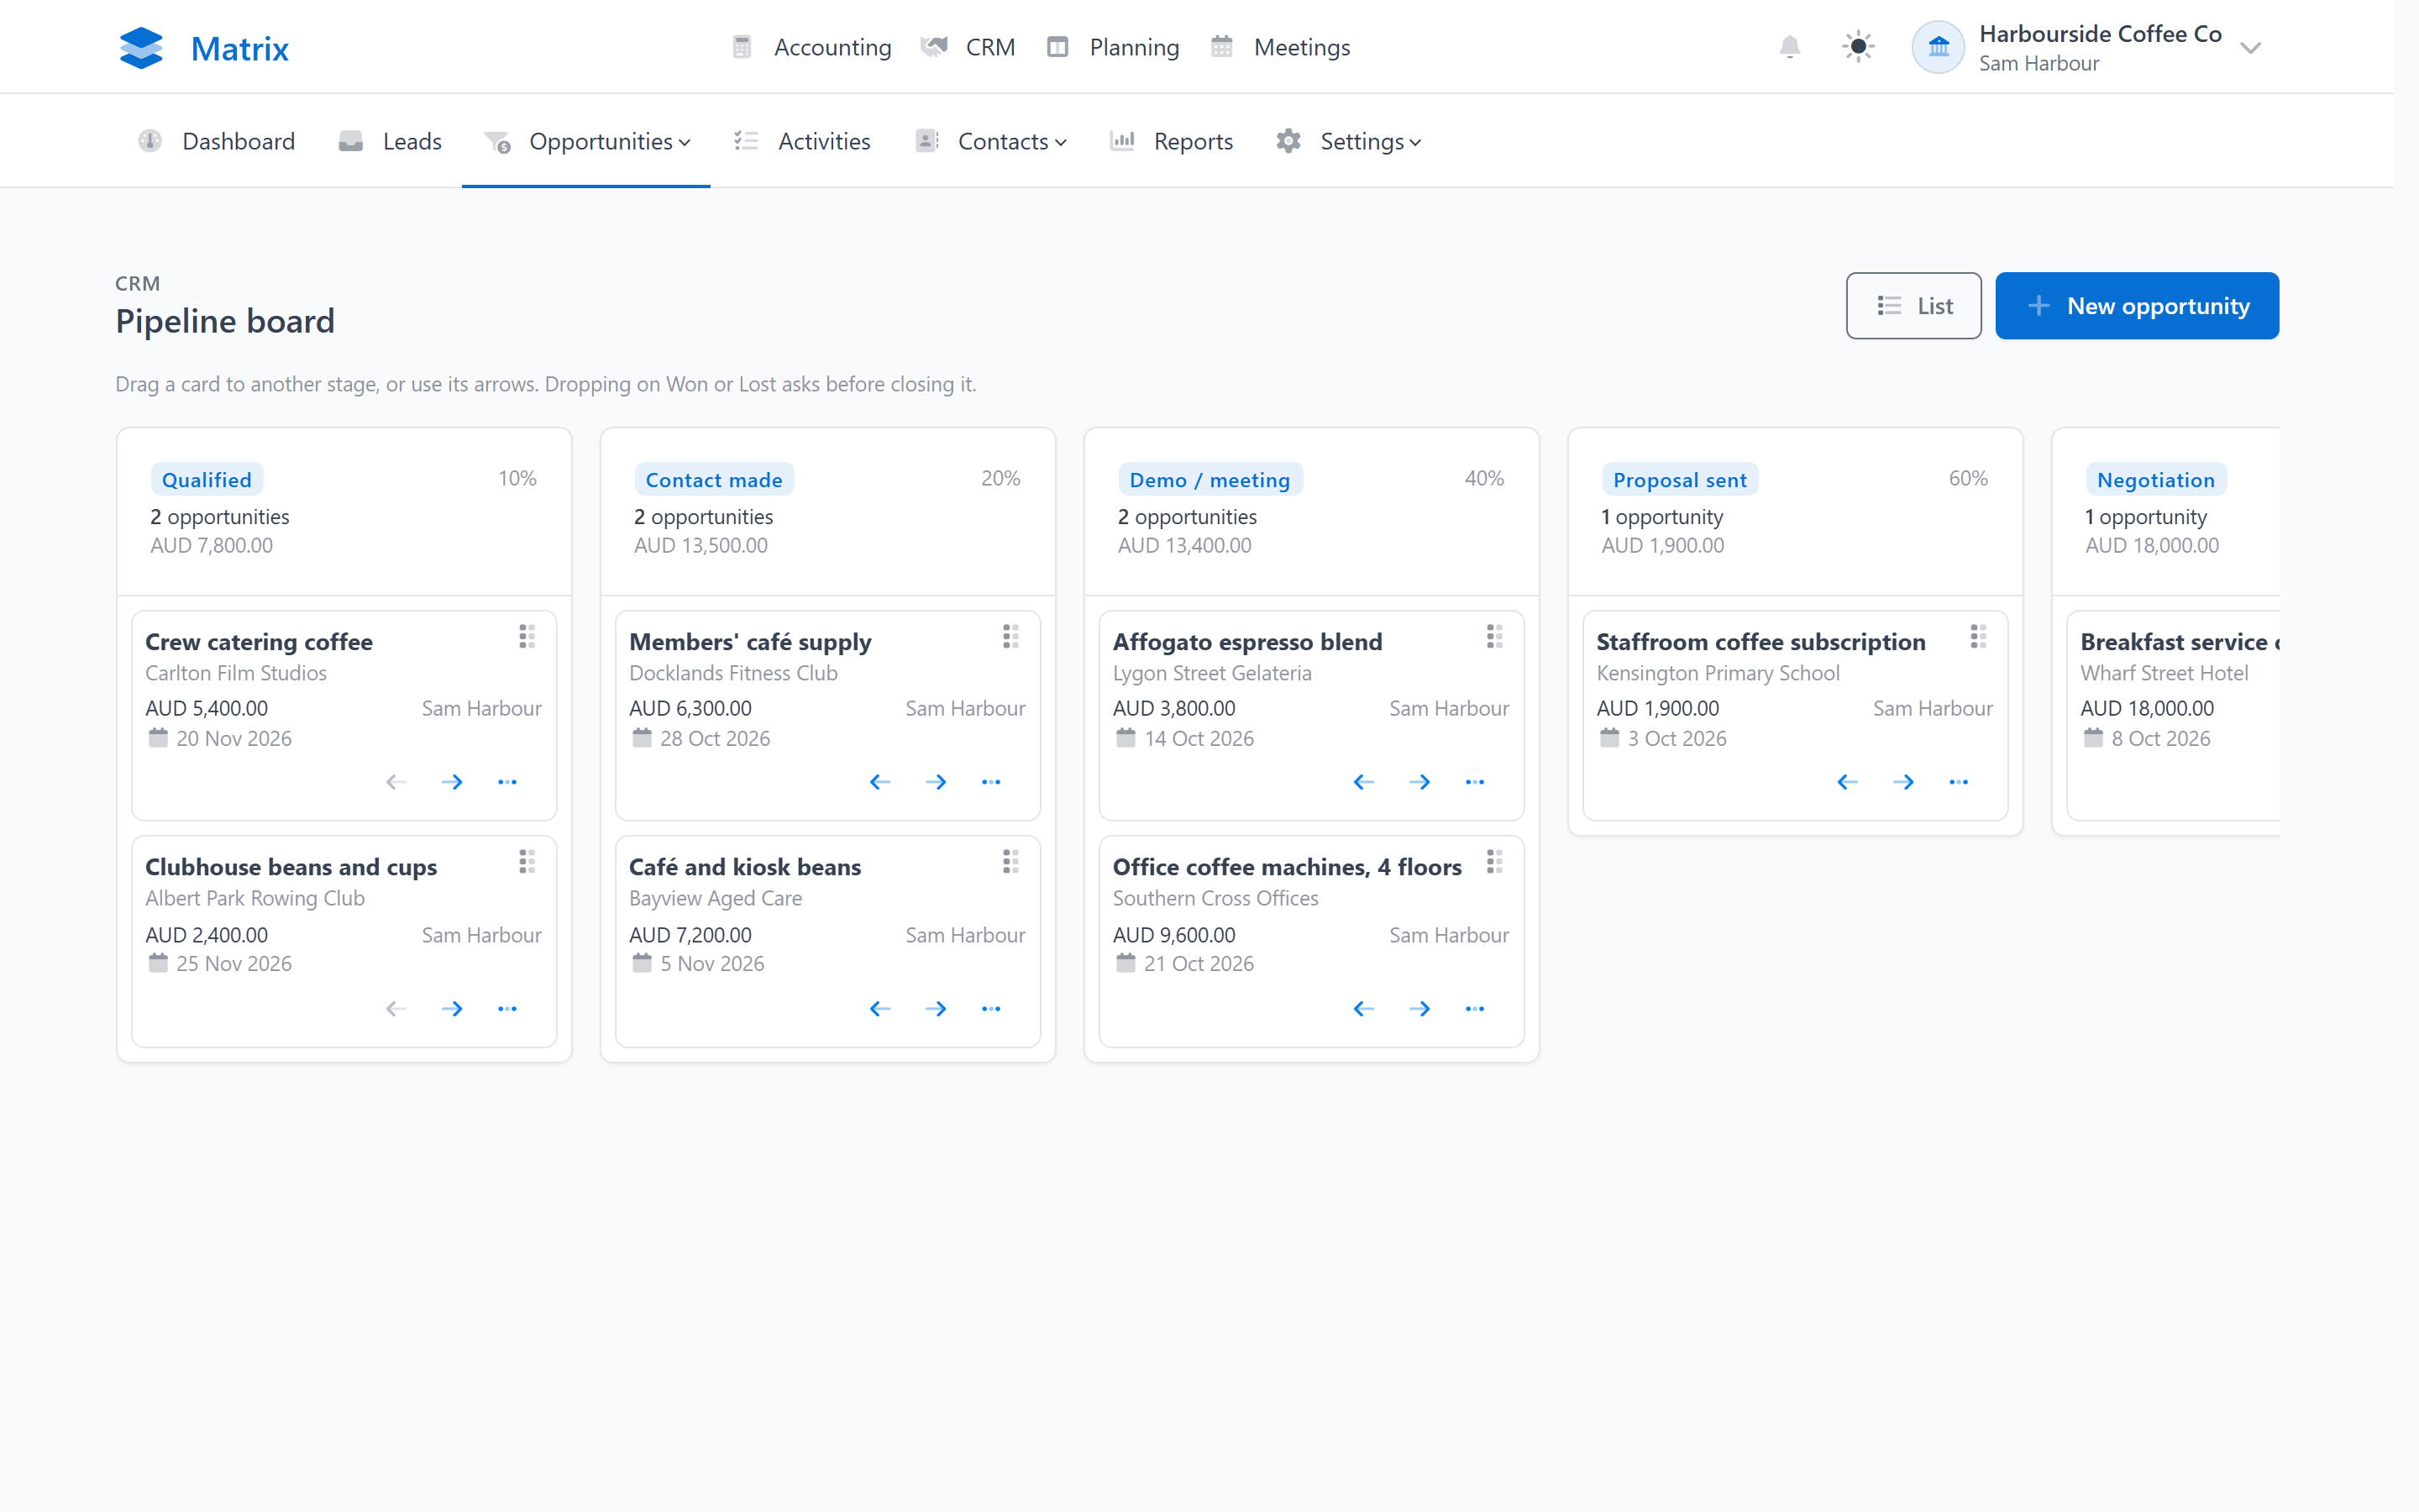Open the Accounting module

(811, 47)
